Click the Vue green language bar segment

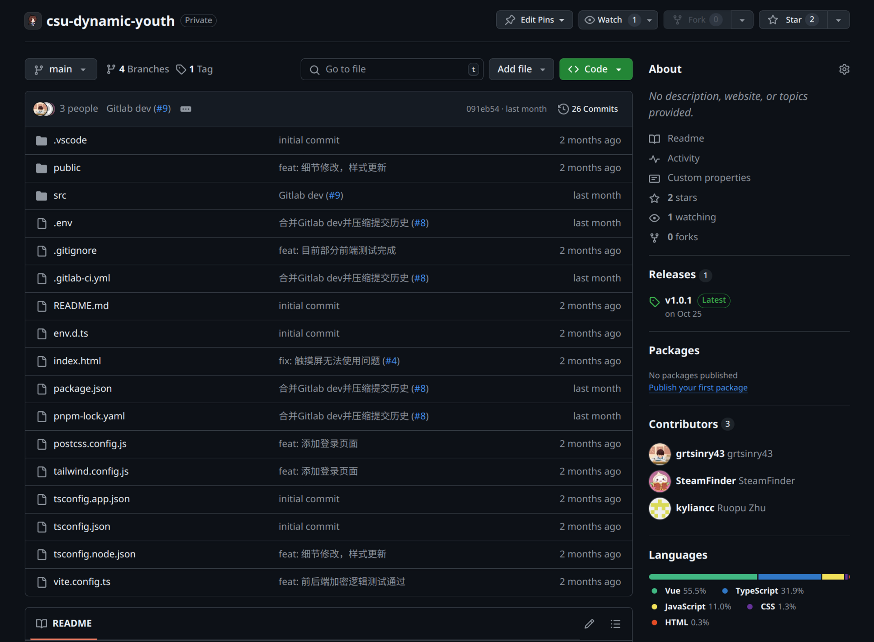pyautogui.click(x=703, y=577)
